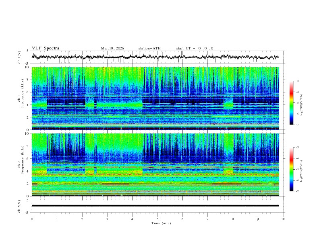Click tick label "3" on the Time axis
This screenshot has width=319, height=246.
[107, 219]
